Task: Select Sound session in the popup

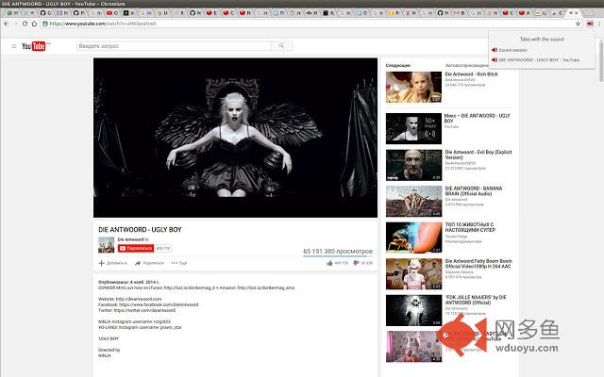Action: point(513,50)
